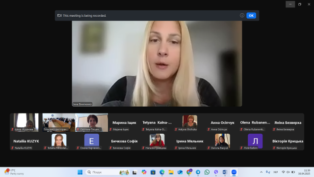Select the Nataliia KUZYK participant tile
Viewport: 314px width, 177px height.
coord(26,141)
